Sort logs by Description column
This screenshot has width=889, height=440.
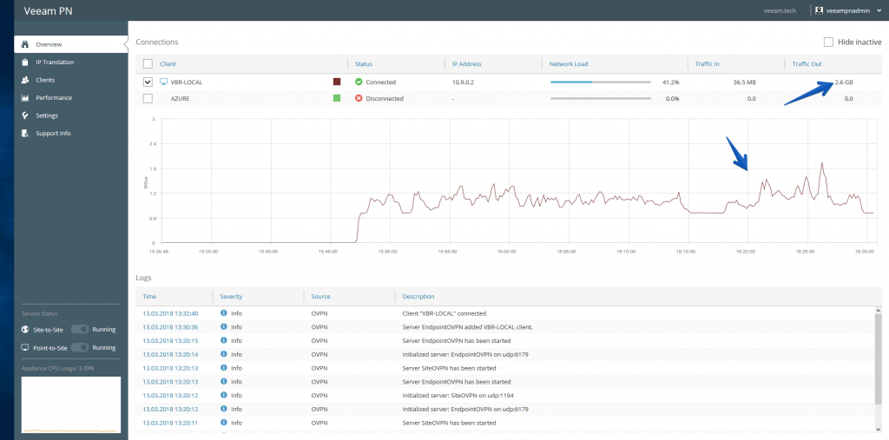point(418,297)
